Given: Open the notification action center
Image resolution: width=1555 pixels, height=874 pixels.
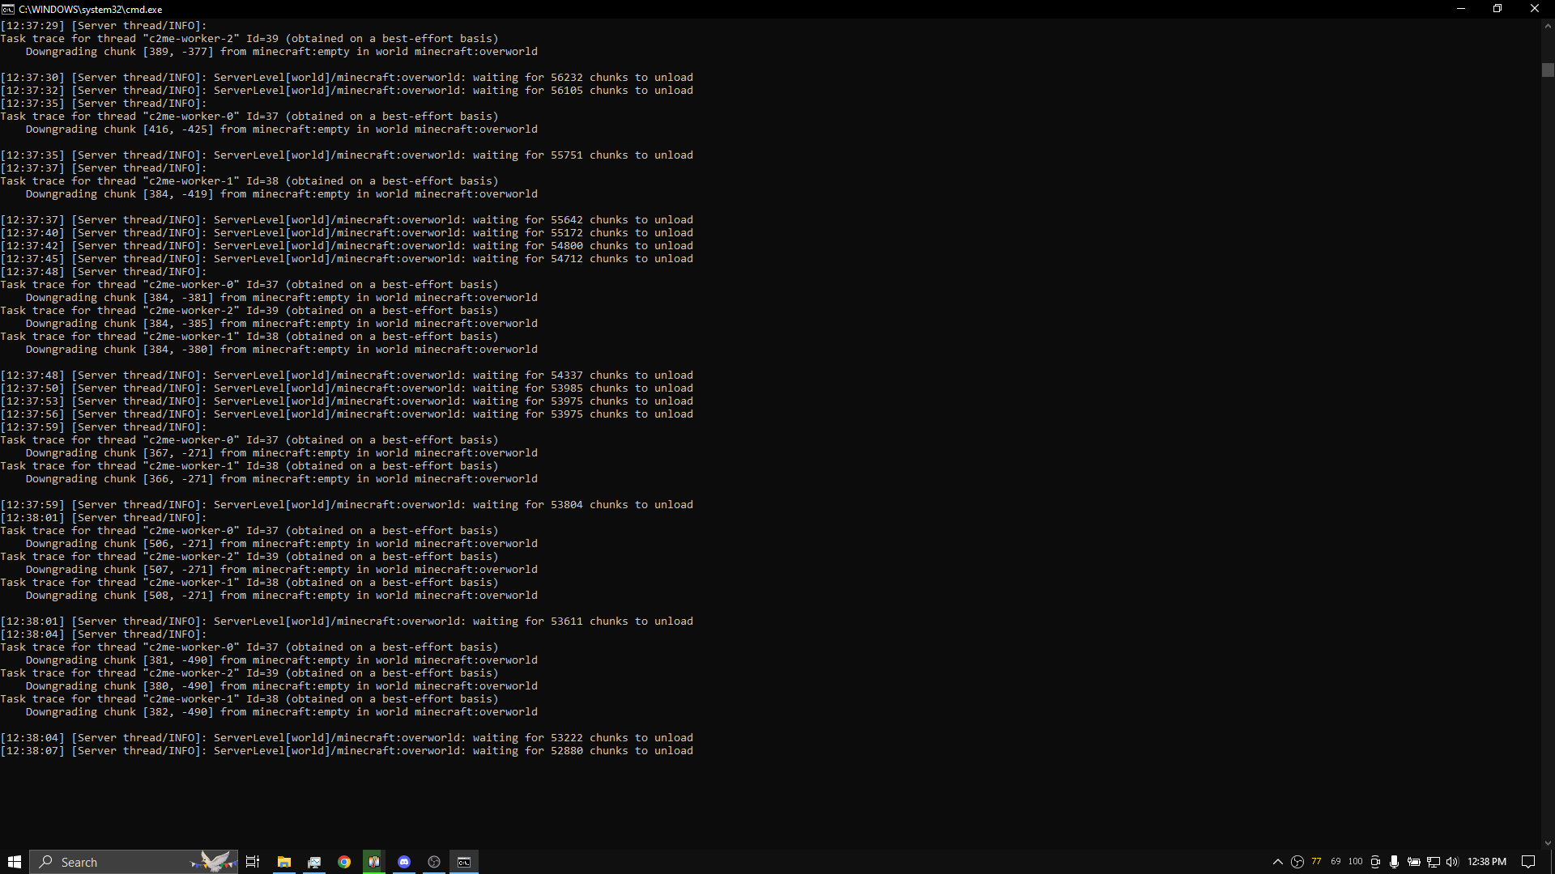Looking at the screenshot, I should coord(1528,862).
